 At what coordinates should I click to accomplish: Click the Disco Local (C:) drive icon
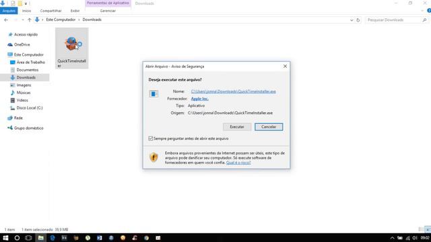13,108
